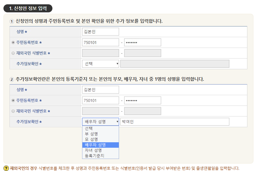Screen dimensions: 256x171
Task: Click the 박여인 spouse name input field
Action: pyautogui.click(x=174, y=122)
